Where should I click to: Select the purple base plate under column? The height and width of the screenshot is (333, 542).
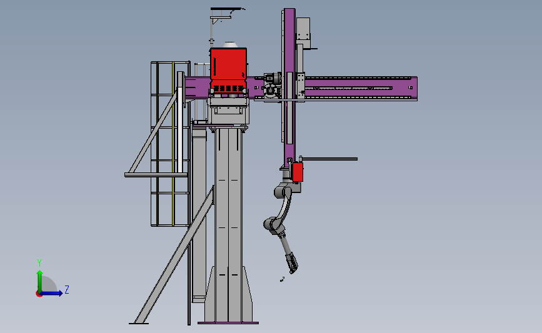tap(228, 323)
